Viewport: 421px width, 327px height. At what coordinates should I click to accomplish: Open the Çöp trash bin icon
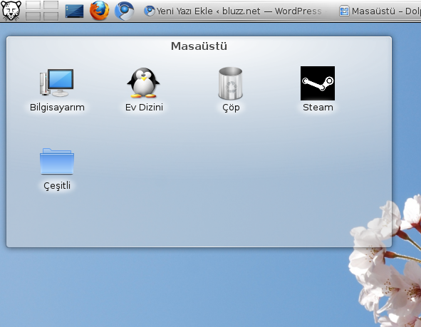pos(231,83)
